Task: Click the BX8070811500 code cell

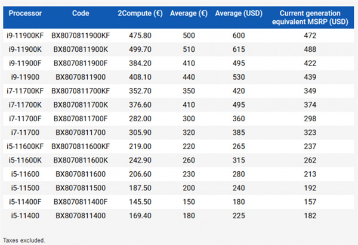Action: [x=81, y=187]
